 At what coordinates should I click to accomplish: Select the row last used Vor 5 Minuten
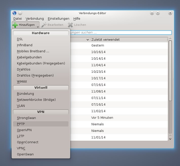coord(127,118)
